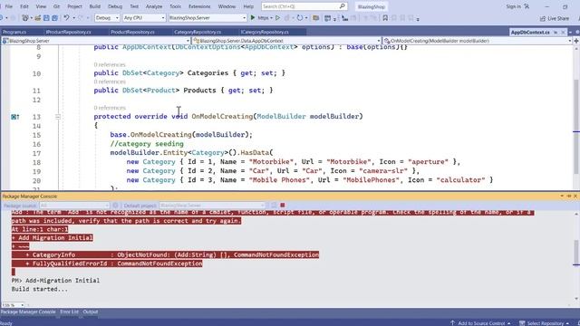Open the Analyze menu
The image size is (580, 326).
(154, 6)
